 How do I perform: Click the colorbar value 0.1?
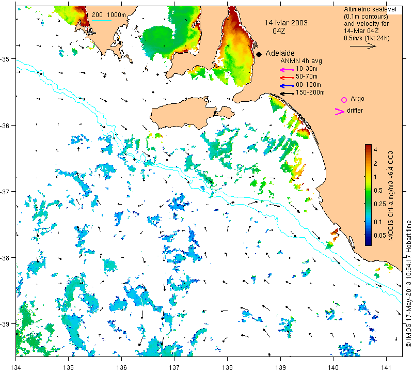(x=378, y=222)
